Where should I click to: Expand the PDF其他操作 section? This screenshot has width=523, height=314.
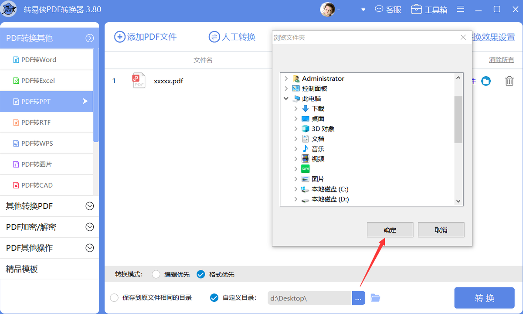pyautogui.click(x=90, y=248)
